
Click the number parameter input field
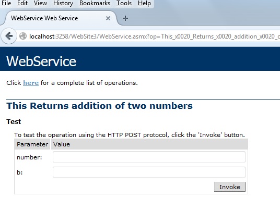tap(149, 157)
